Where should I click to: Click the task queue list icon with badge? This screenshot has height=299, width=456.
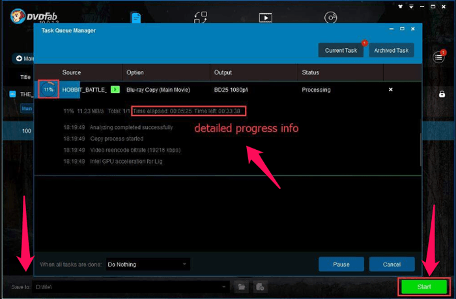(440, 57)
